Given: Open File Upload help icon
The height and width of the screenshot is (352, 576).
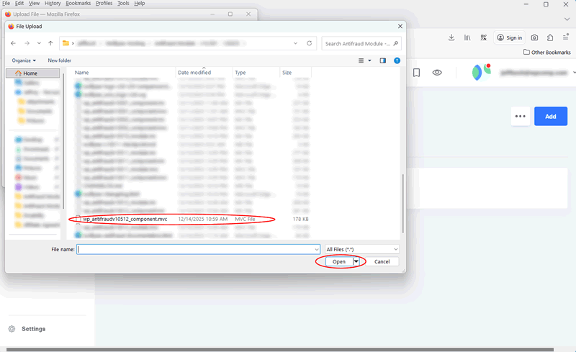Looking at the screenshot, I should tap(397, 60).
